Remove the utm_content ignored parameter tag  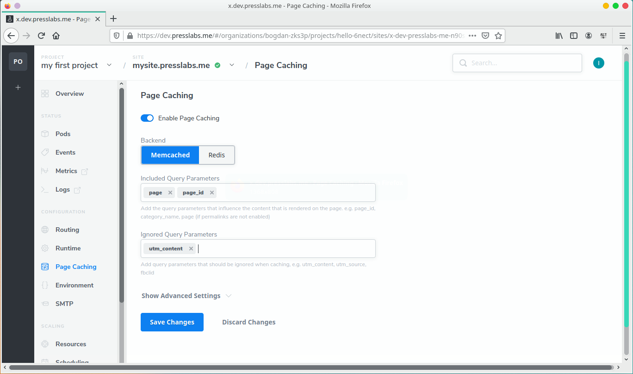(191, 249)
